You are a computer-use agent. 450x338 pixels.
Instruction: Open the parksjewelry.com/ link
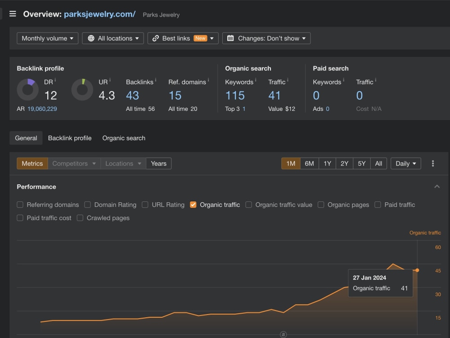[99, 14]
